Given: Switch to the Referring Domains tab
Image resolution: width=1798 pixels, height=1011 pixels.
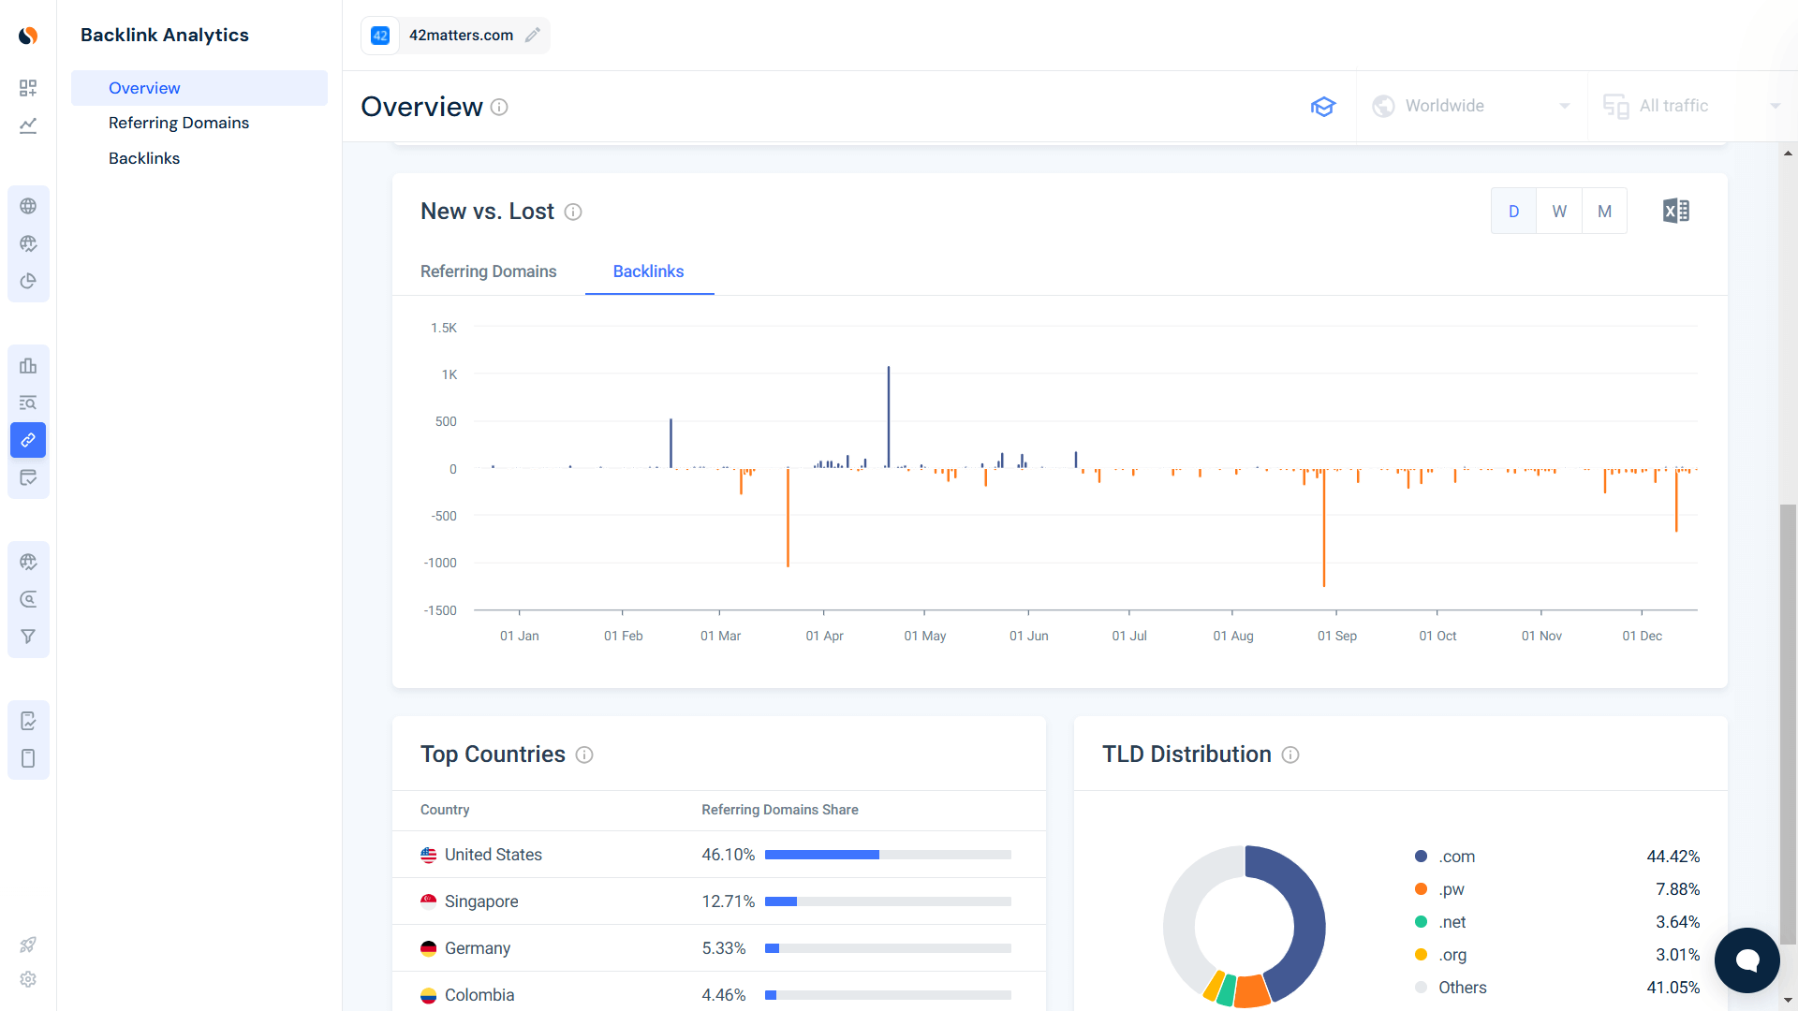Looking at the screenshot, I should (x=488, y=271).
